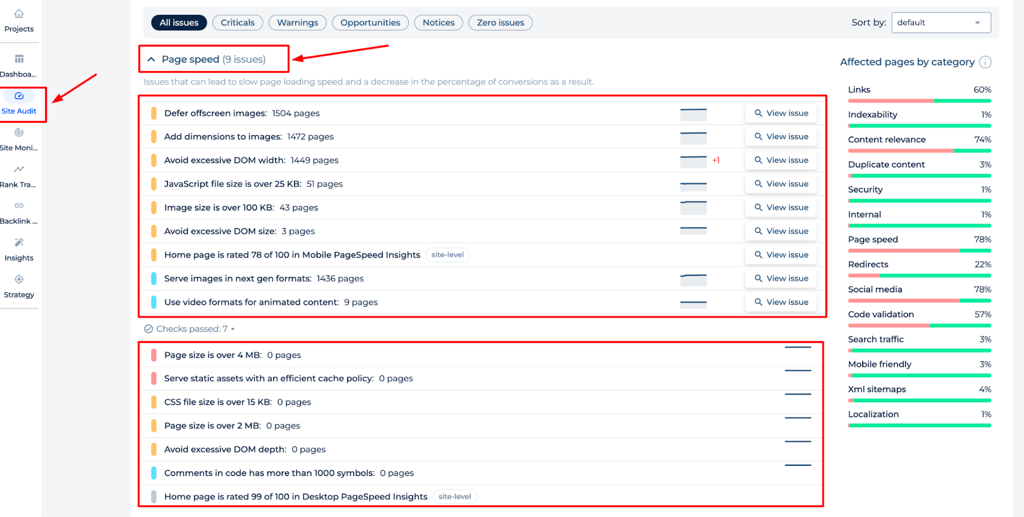Viewport: 1024px width, 517px height.
Task: Click the trend sparkline for Add dimensions to images
Action: coord(693,138)
